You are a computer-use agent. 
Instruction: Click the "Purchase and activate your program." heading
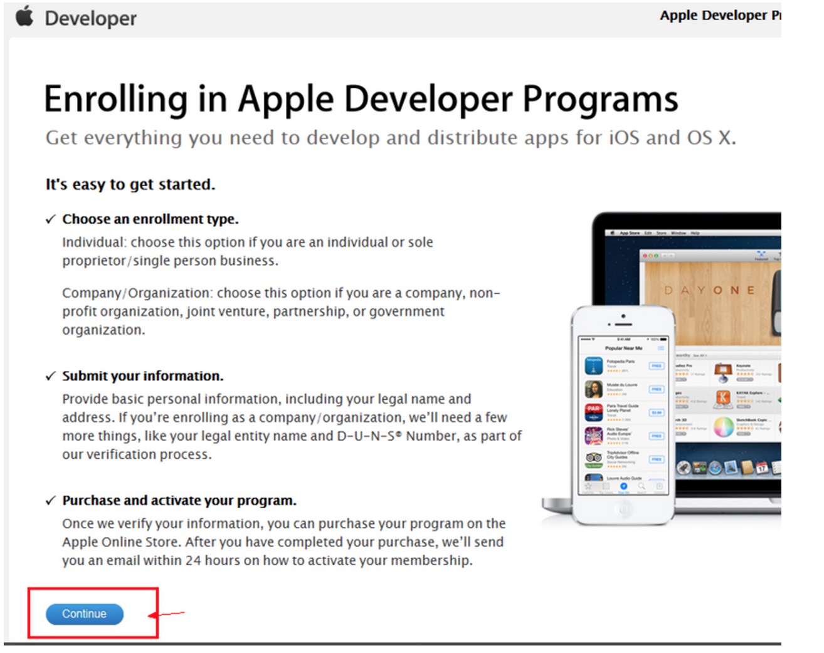[x=179, y=501]
